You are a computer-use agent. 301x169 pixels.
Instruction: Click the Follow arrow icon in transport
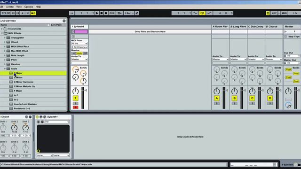(71, 13)
